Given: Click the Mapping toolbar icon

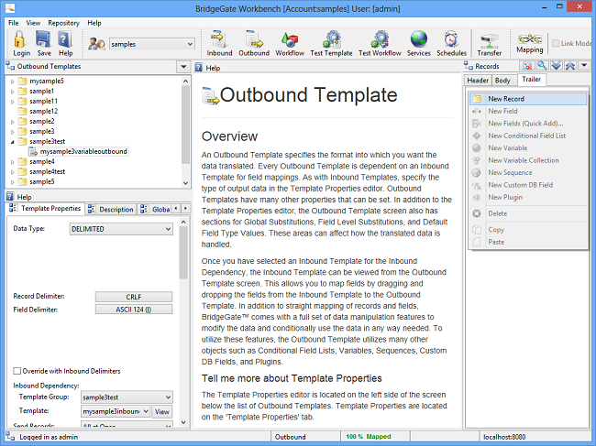Looking at the screenshot, I should click(x=530, y=38).
